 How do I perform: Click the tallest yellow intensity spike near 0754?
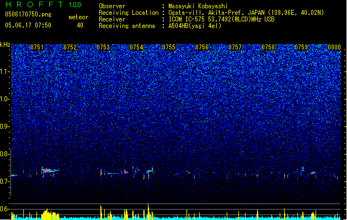click(148, 212)
